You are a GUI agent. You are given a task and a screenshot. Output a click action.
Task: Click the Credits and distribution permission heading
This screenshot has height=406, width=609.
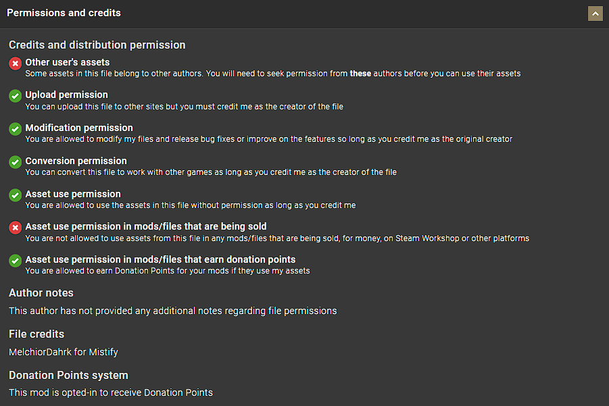tap(97, 45)
